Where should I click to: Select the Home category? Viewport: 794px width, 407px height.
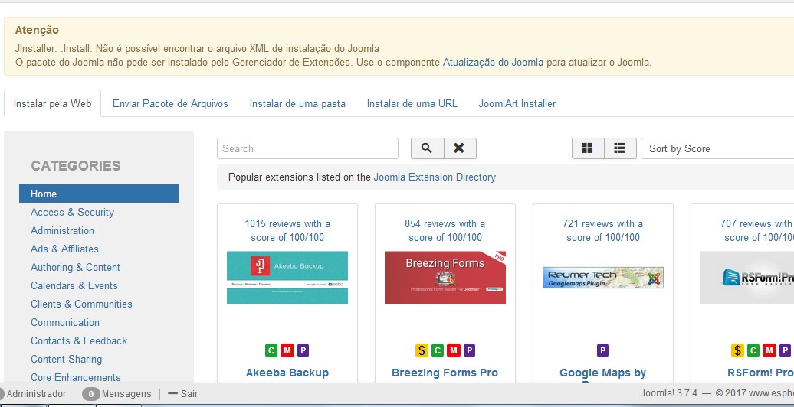pos(99,194)
